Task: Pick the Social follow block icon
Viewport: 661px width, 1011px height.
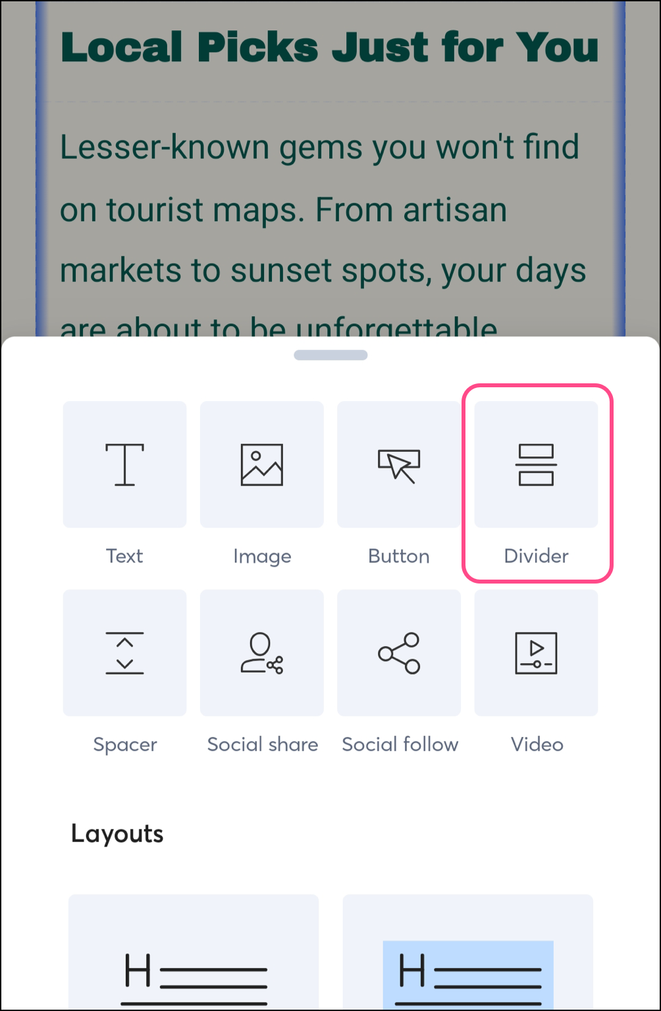Action: pyautogui.click(x=398, y=653)
